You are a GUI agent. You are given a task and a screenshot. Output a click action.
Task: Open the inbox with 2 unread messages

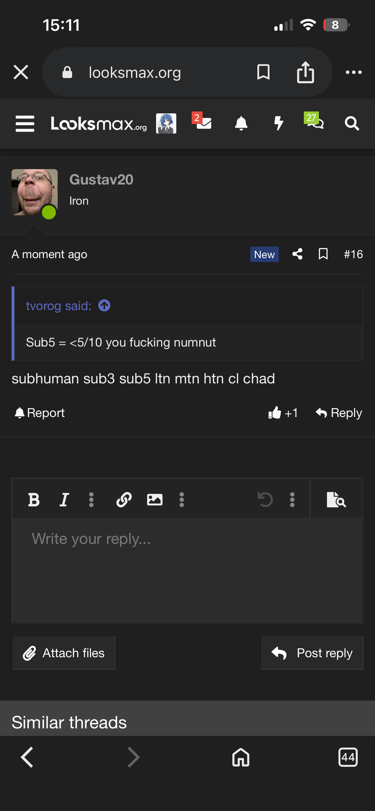tap(203, 122)
